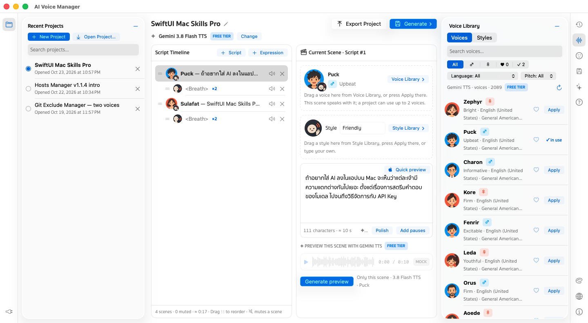Switch to the Styles tab
The width and height of the screenshot is (588, 323).
tap(484, 38)
